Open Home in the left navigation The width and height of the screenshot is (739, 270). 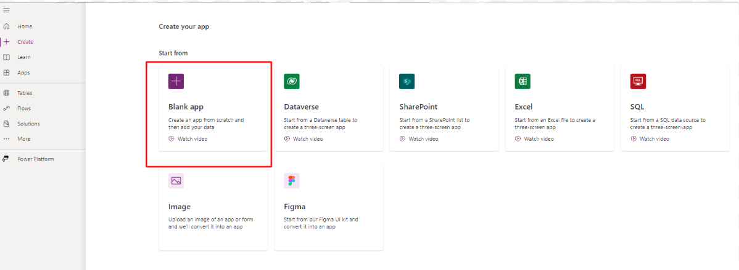(24, 26)
